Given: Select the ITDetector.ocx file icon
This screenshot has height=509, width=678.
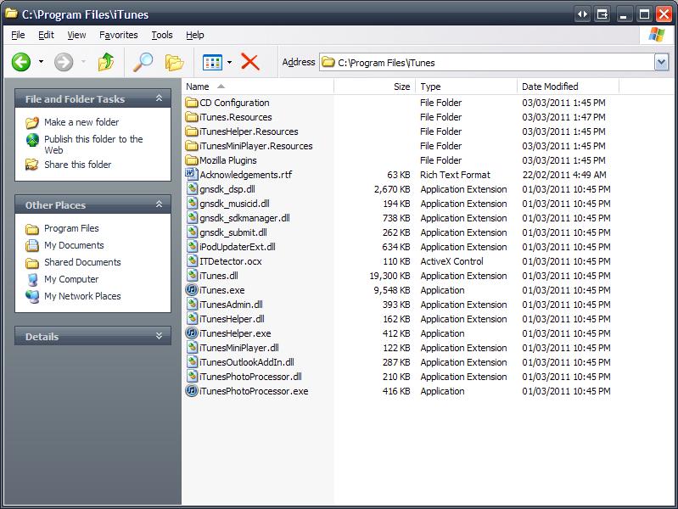Looking at the screenshot, I should pyautogui.click(x=192, y=260).
